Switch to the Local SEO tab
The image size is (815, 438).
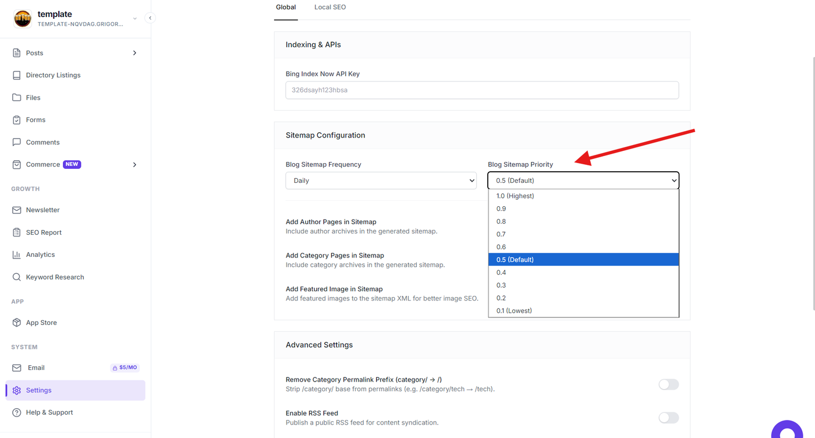coord(330,7)
